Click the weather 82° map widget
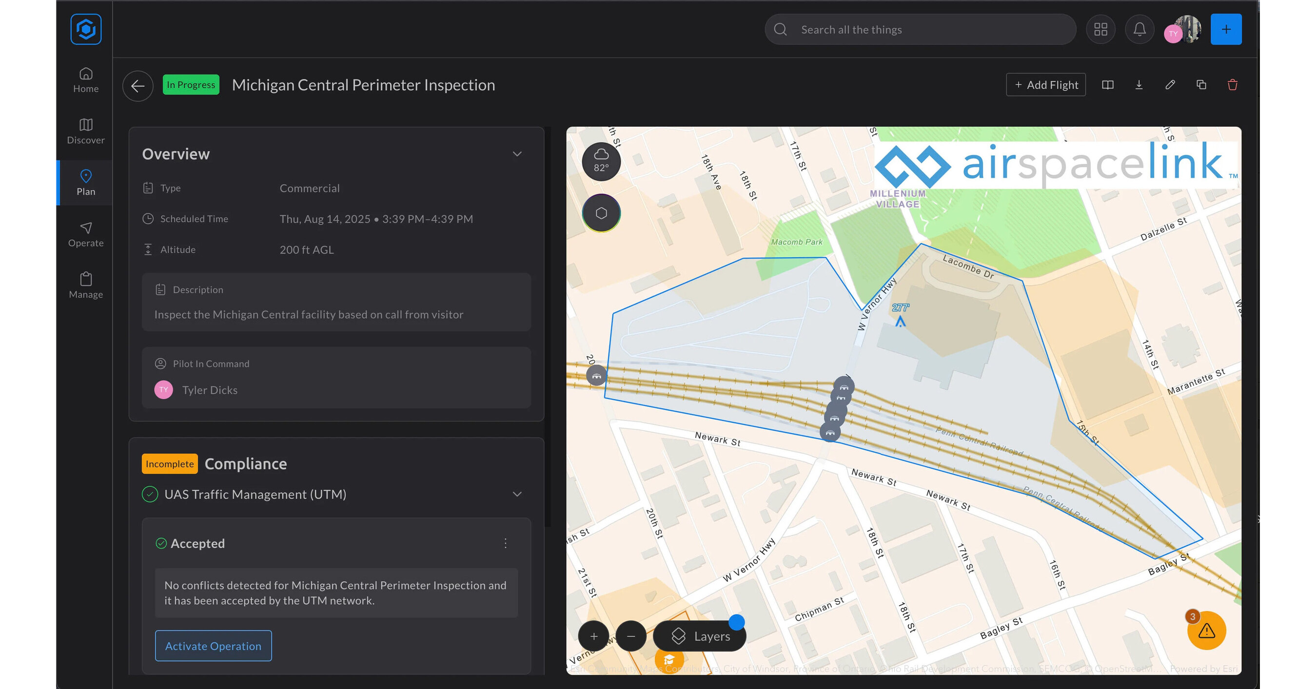Screen dimensions: 1316x689 (x=601, y=161)
